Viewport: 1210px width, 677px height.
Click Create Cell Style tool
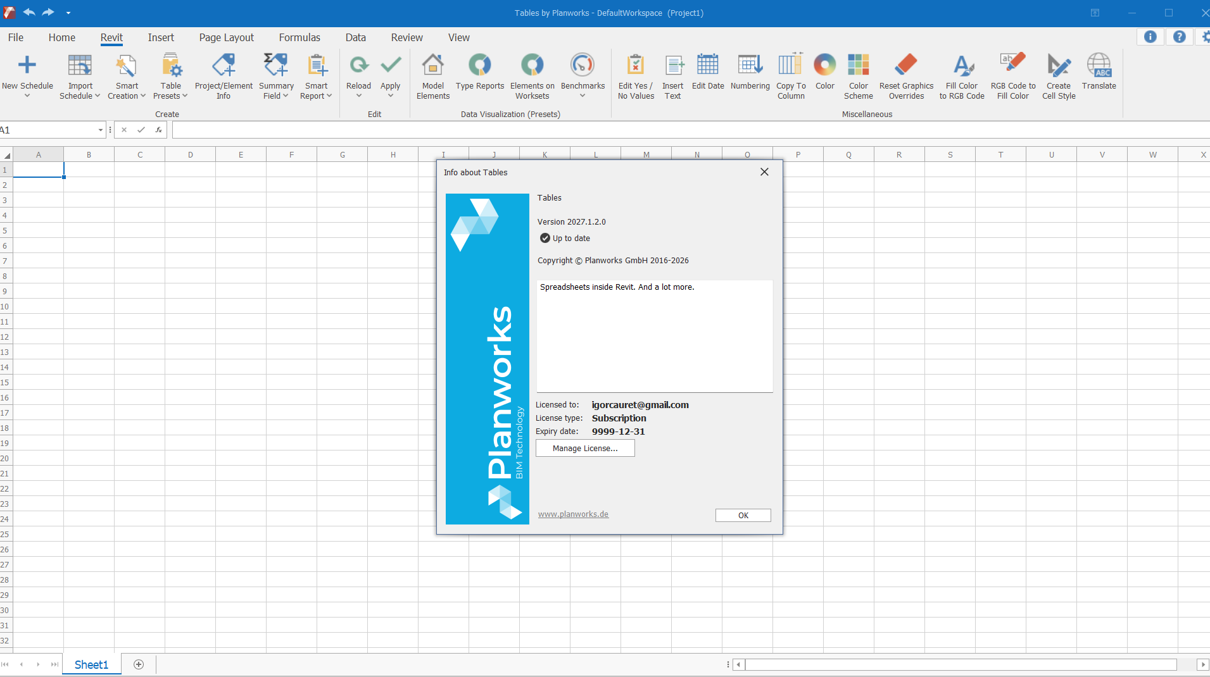coord(1059,77)
